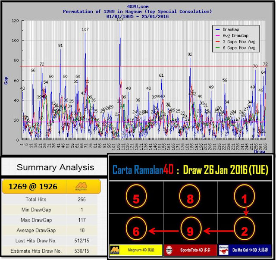The width and height of the screenshot is (276, 260).
Task: Click the 61 peak label on chart
Action: click(161, 75)
